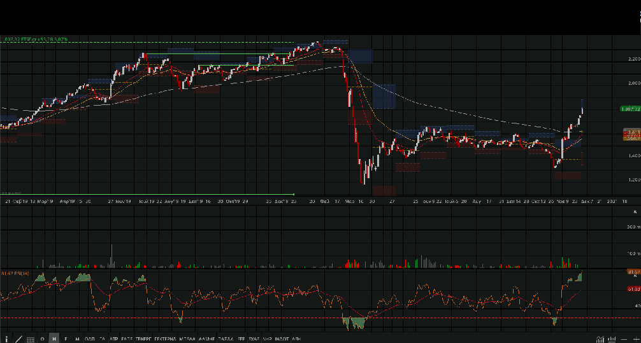Load the ΟΛΠ symbol tab

(90, 339)
